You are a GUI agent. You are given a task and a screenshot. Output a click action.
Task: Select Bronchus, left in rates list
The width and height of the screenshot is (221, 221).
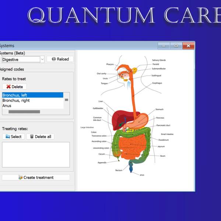33,95
